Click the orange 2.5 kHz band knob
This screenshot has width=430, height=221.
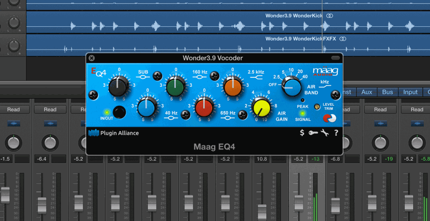pos(233,86)
